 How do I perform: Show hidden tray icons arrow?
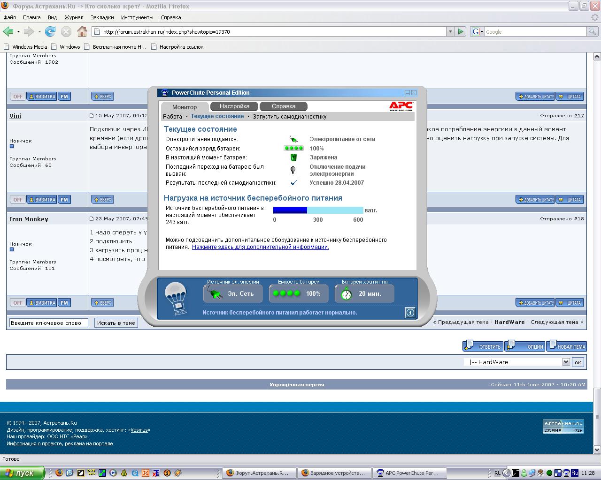(507, 473)
